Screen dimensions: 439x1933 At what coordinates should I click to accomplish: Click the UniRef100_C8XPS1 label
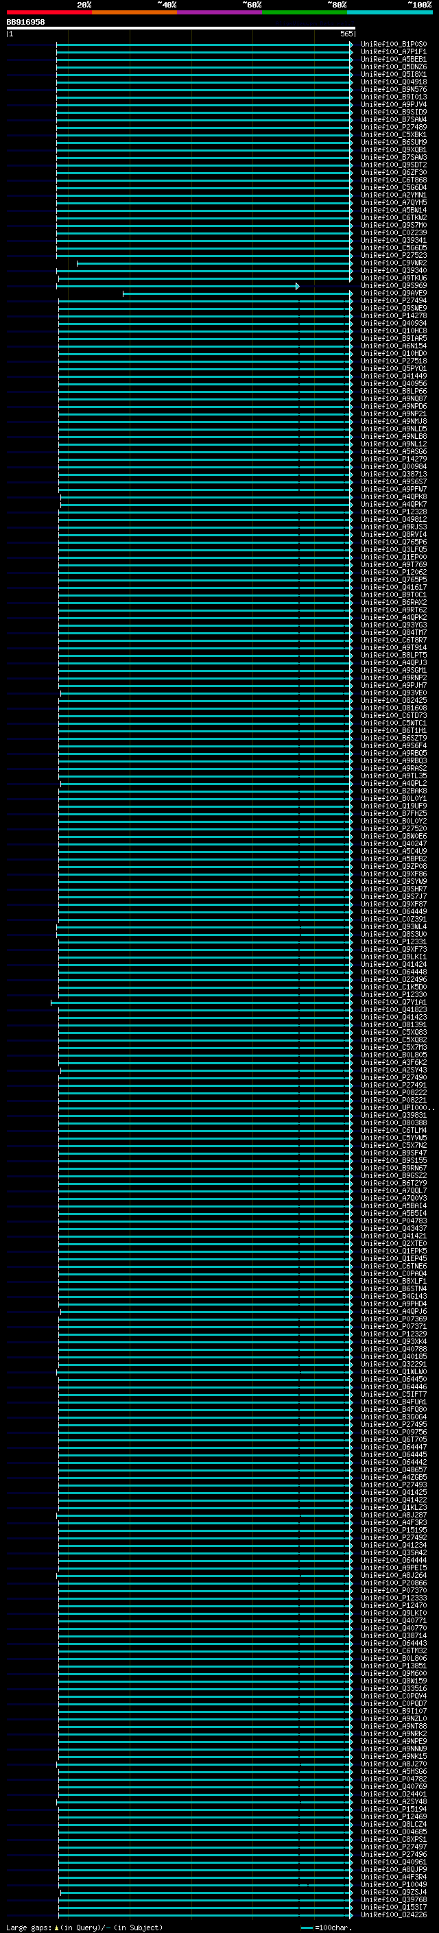tap(394, 1839)
